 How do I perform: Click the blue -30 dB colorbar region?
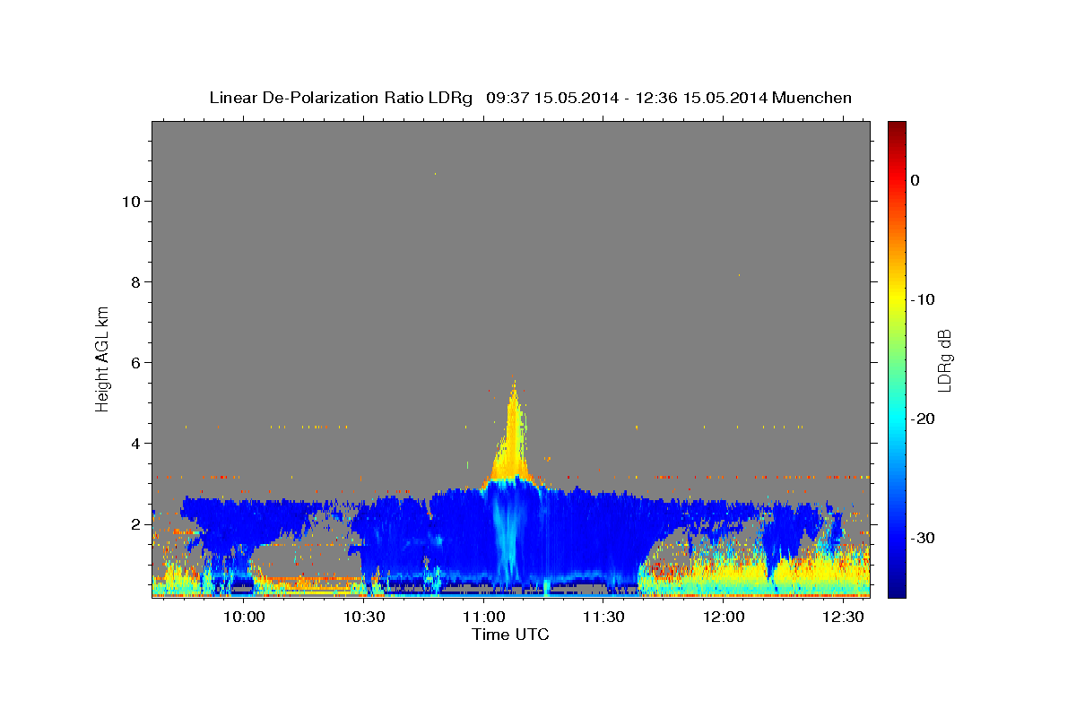tap(897, 538)
